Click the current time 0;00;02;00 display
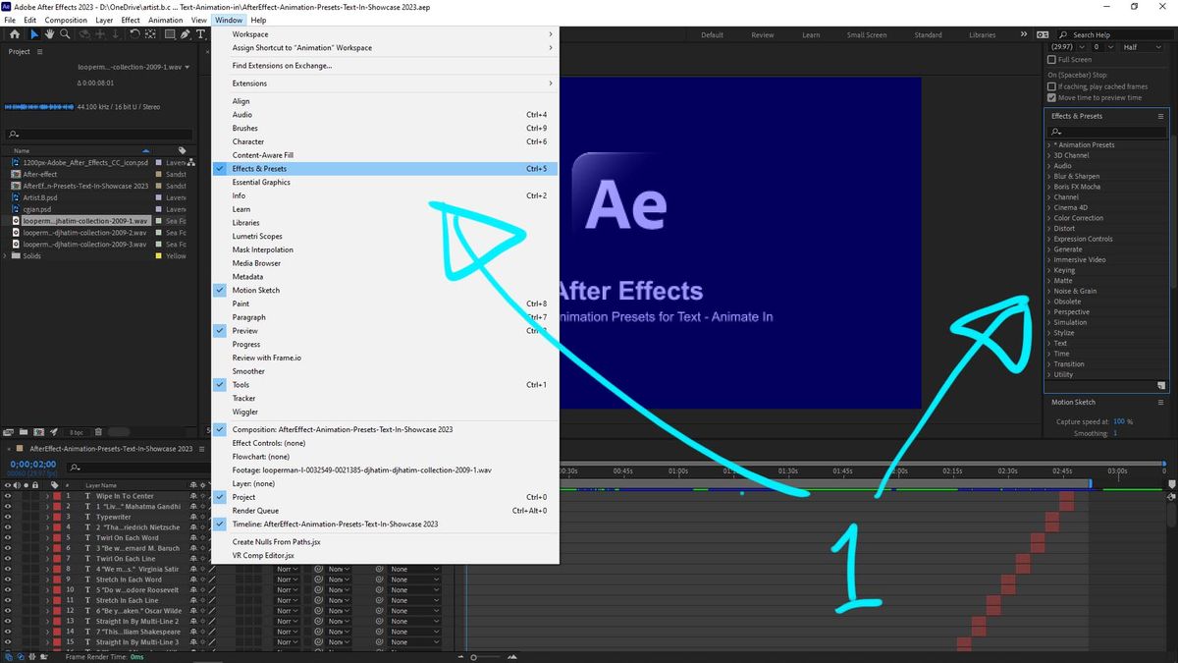Screen dimensions: 1178x663 click(32, 464)
